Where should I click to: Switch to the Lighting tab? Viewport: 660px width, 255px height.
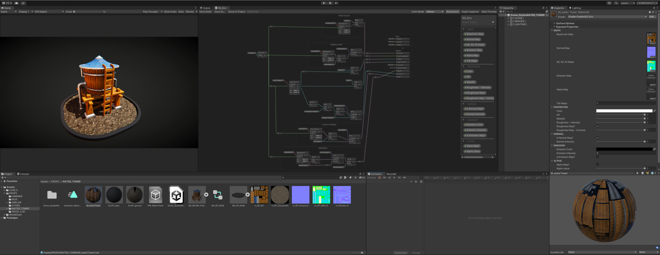pos(575,8)
